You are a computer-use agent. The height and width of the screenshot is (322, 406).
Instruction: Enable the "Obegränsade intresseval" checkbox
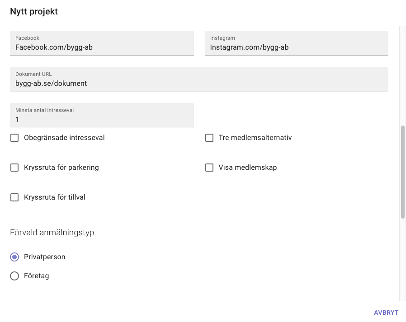[14, 137]
